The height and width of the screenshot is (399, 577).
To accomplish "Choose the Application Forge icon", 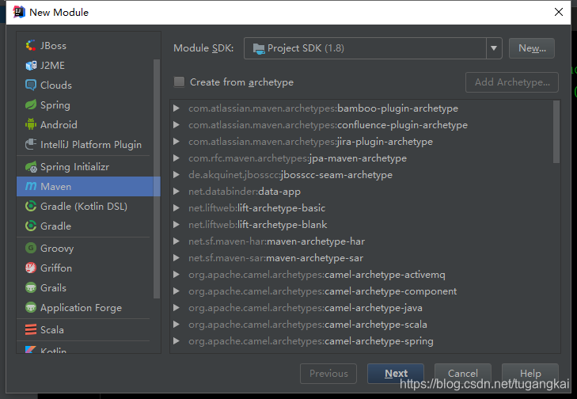I will pyautogui.click(x=31, y=307).
